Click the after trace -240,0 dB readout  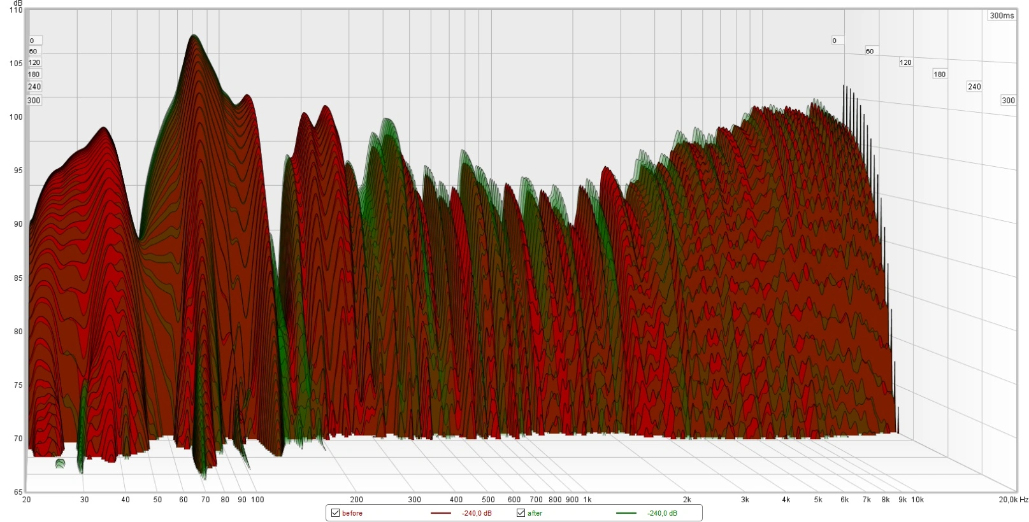click(662, 513)
